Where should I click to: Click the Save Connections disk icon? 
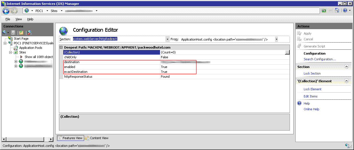click(13, 33)
